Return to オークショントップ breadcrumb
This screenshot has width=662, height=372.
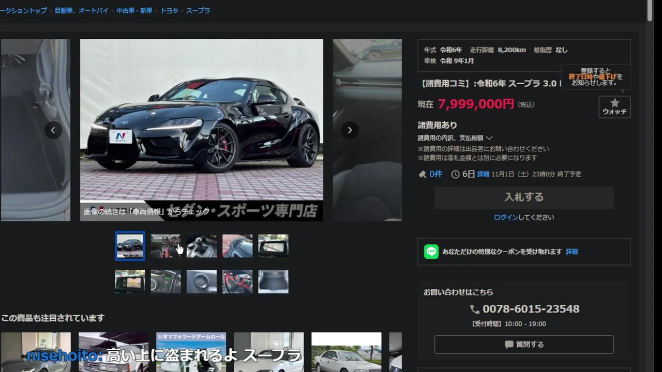point(23,10)
